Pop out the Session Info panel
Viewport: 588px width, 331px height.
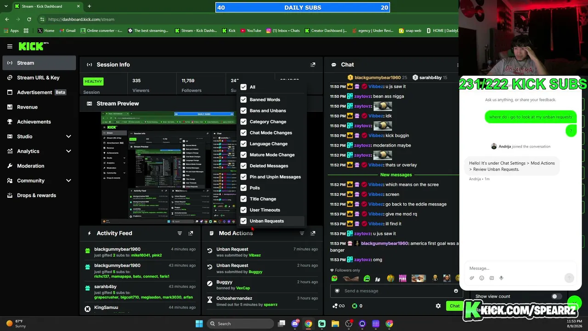click(313, 65)
